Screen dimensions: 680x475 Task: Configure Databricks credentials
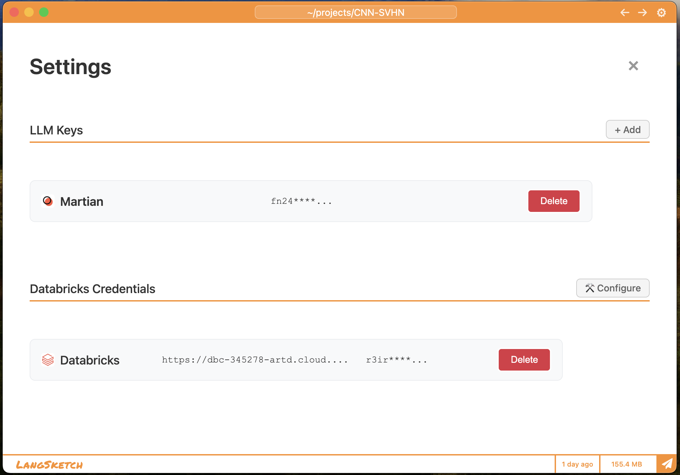[613, 288]
